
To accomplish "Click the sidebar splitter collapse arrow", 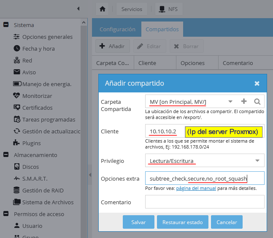I will 90,175.
